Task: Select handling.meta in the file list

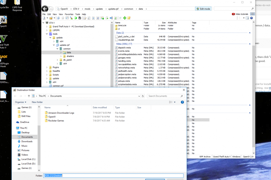Action: point(124,61)
